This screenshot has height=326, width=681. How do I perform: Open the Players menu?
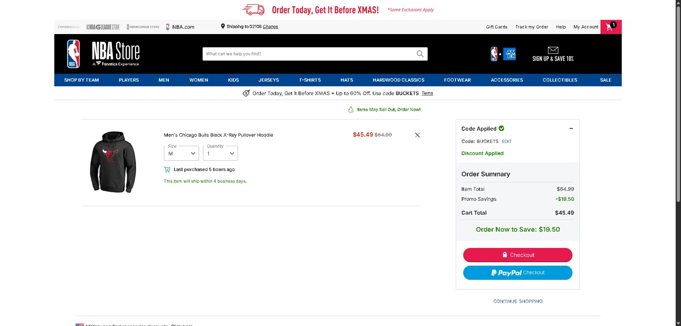click(129, 80)
